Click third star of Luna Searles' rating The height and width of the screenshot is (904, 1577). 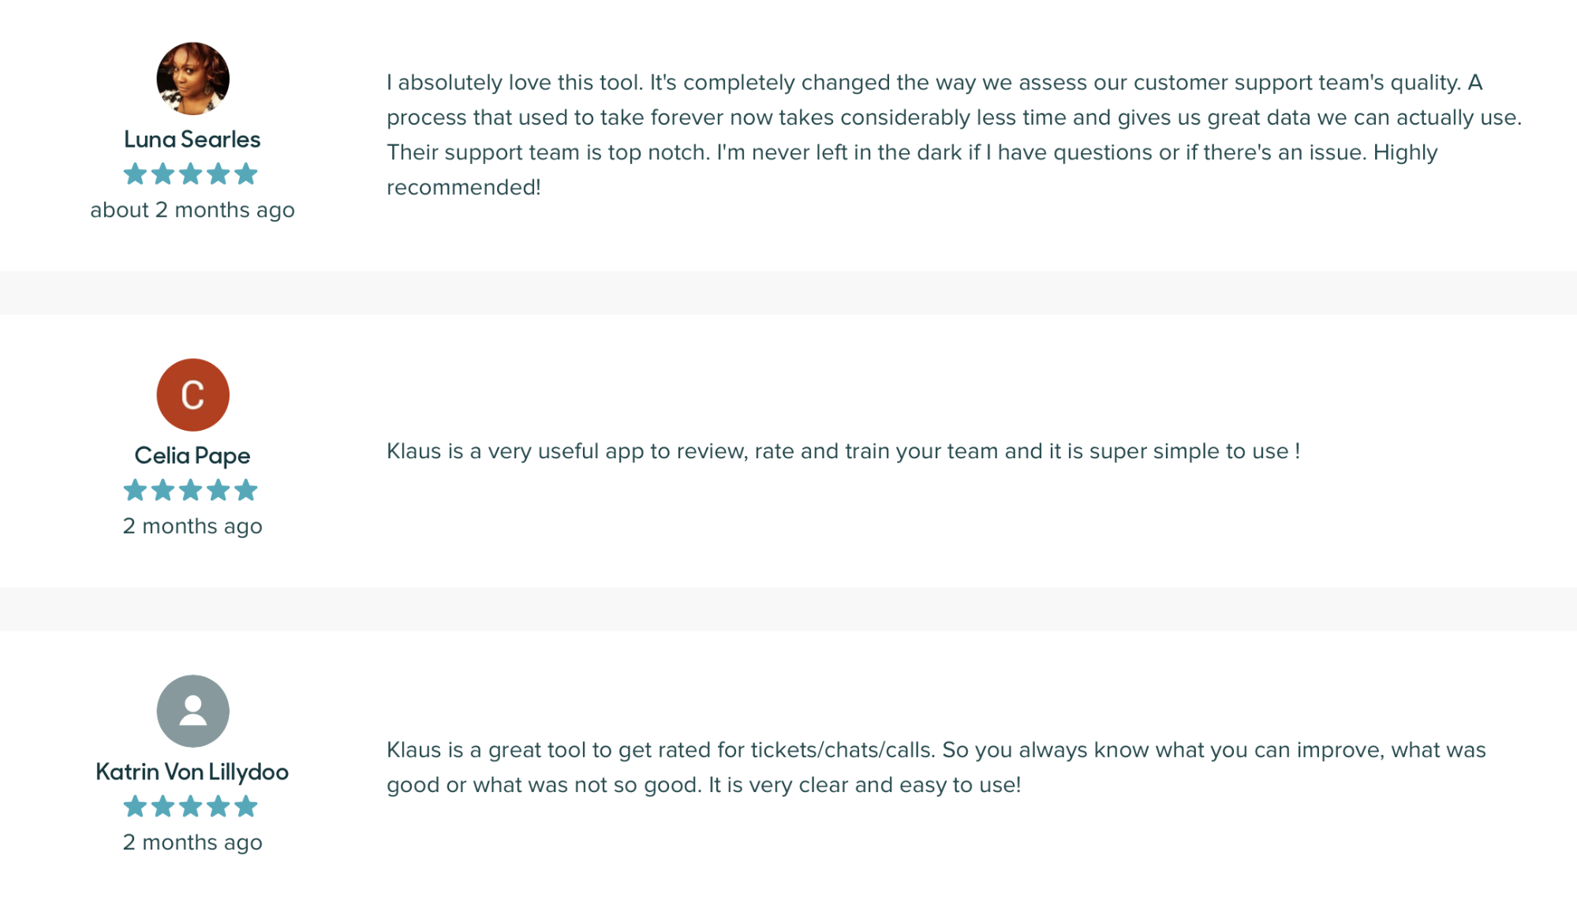[191, 174]
